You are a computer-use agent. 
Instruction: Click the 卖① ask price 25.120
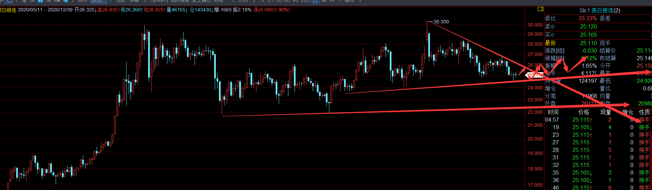click(588, 26)
